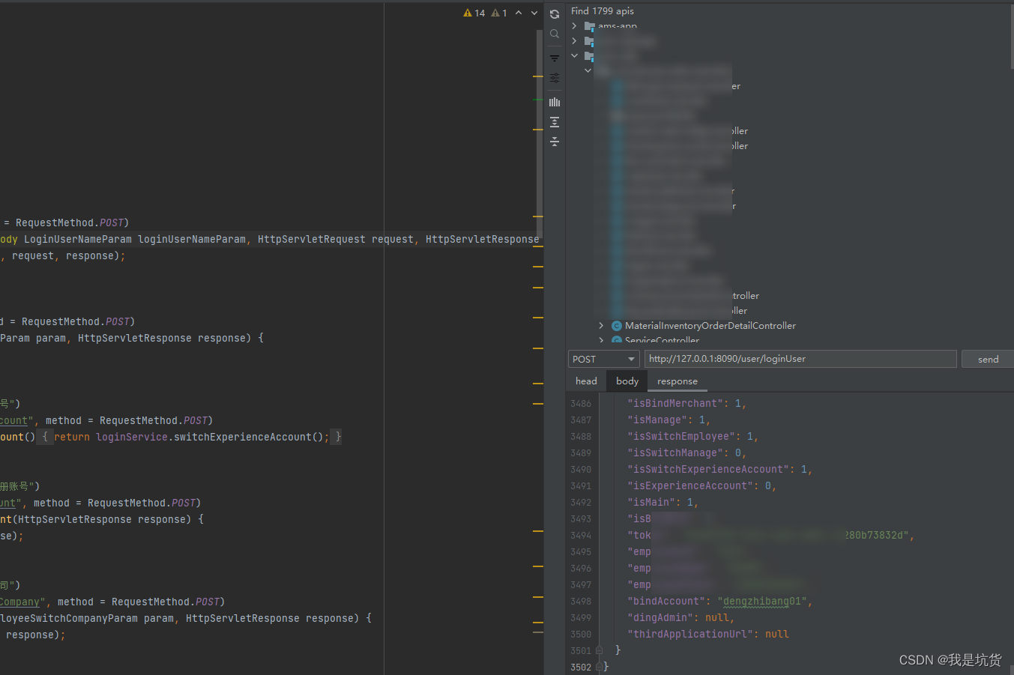Click EmployeeSwitchCompanyParam in the code editor
The image size is (1014, 675).
click(x=69, y=619)
